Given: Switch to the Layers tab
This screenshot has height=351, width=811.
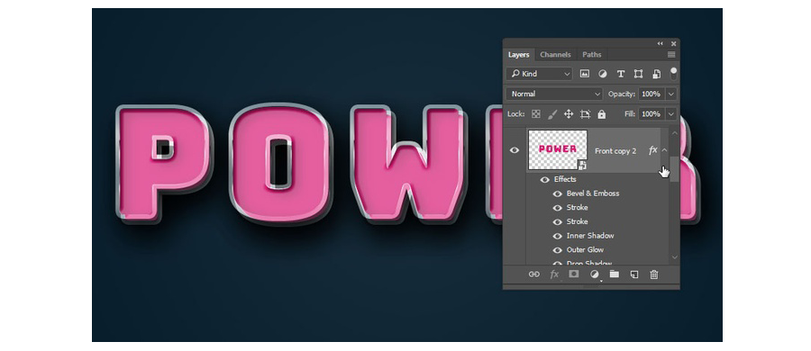Looking at the screenshot, I should (x=518, y=55).
